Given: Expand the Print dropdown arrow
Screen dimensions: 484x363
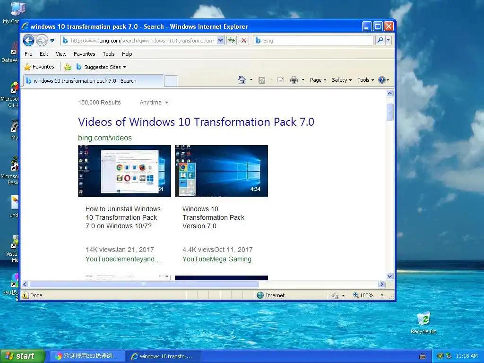Looking at the screenshot, I should pyautogui.click(x=303, y=80).
